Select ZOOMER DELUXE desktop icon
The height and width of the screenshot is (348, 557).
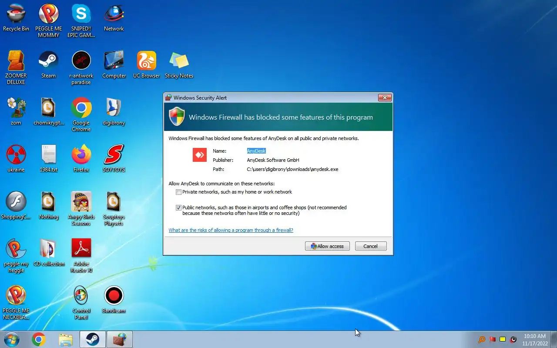[16, 68]
